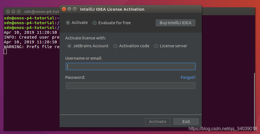Click the Exit button
Viewport: 260px width, 134px height.
click(186, 122)
